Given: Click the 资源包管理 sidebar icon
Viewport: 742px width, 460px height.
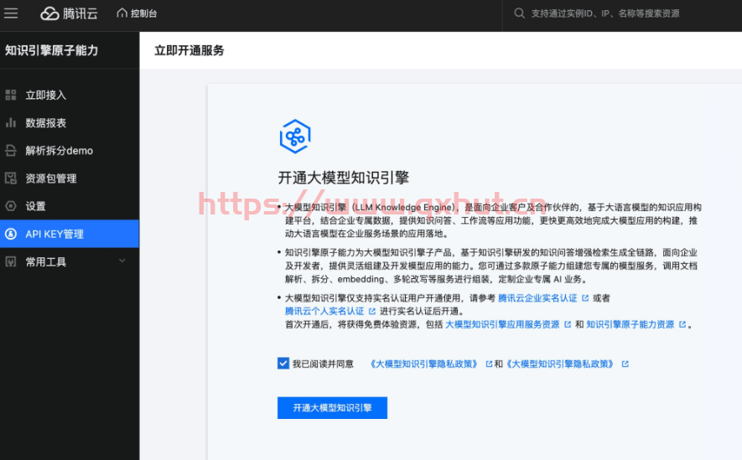Looking at the screenshot, I should click(x=11, y=178).
